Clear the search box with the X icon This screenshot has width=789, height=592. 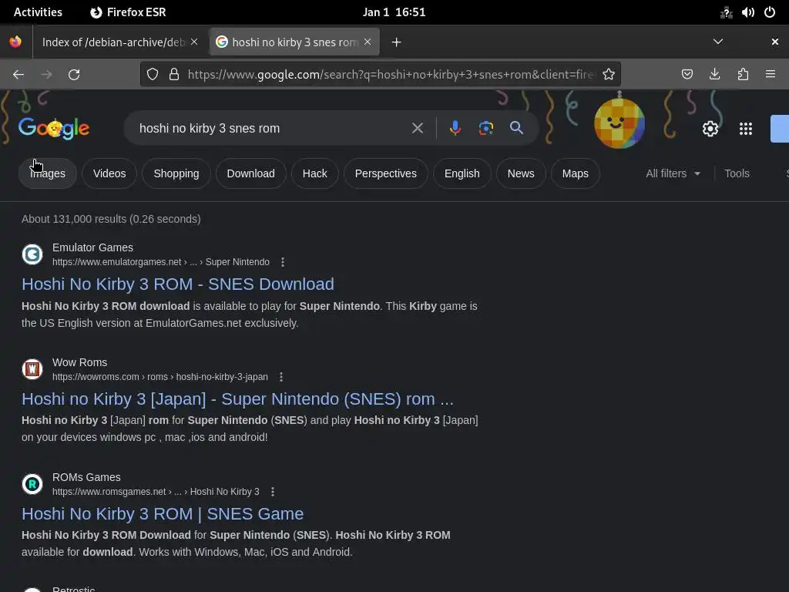point(417,129)
